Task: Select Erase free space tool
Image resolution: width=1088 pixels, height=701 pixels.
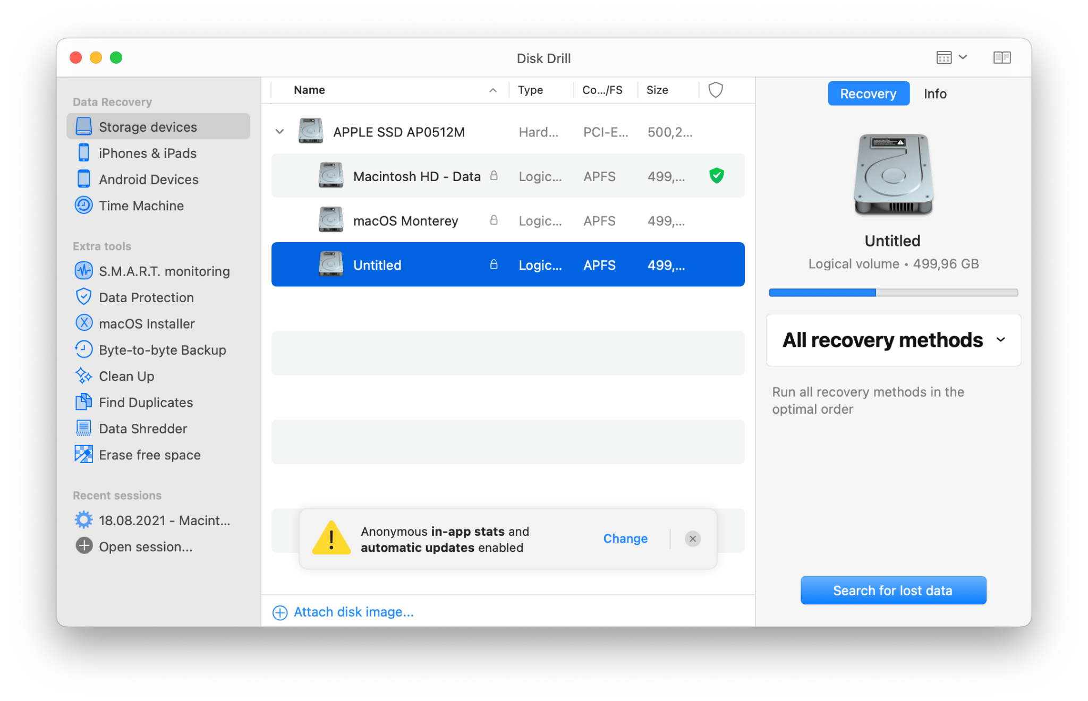Action: [149, 455]
